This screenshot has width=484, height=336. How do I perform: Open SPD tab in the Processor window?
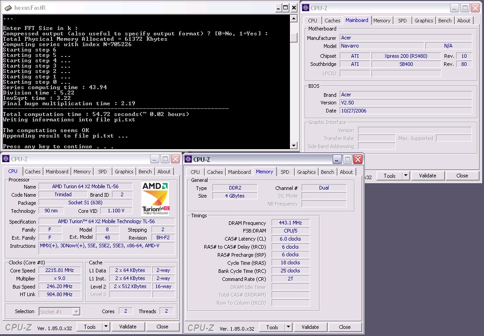pos(103,172)
